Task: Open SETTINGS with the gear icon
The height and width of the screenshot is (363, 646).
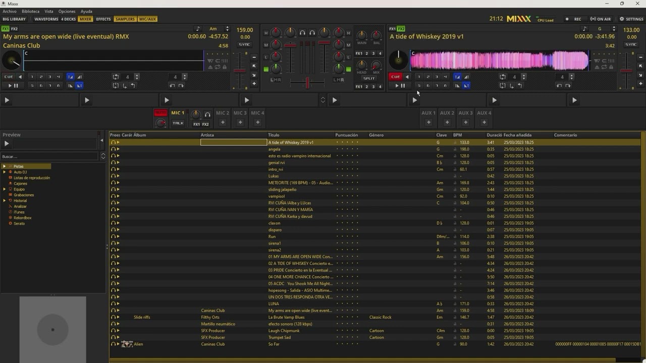Action: pyautogui.click(x=631, y=19)
